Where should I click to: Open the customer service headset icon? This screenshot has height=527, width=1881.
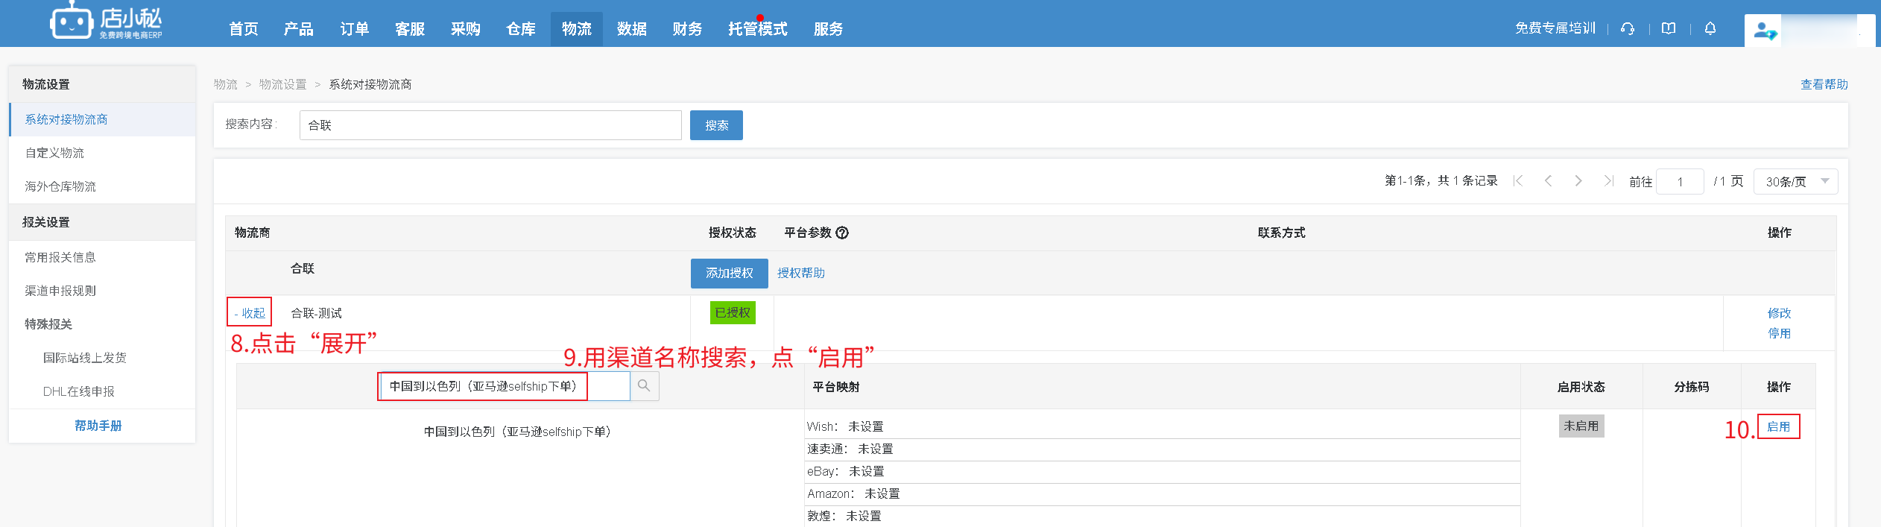coord(1628,28)
